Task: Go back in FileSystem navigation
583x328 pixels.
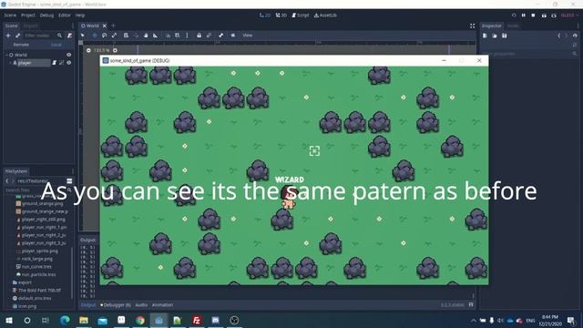Action: 7,180
